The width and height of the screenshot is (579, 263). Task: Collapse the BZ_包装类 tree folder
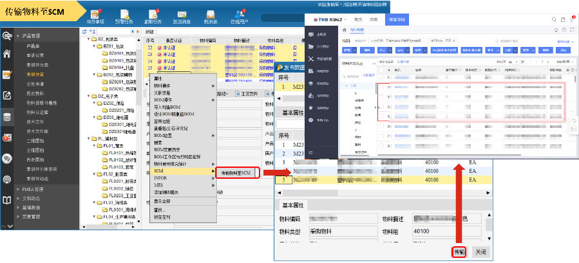[x=88, y=39]
